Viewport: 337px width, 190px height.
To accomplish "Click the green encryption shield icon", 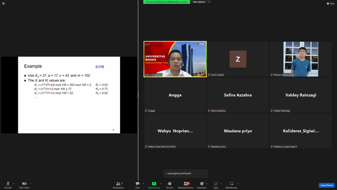I will (x=4, y=4).
